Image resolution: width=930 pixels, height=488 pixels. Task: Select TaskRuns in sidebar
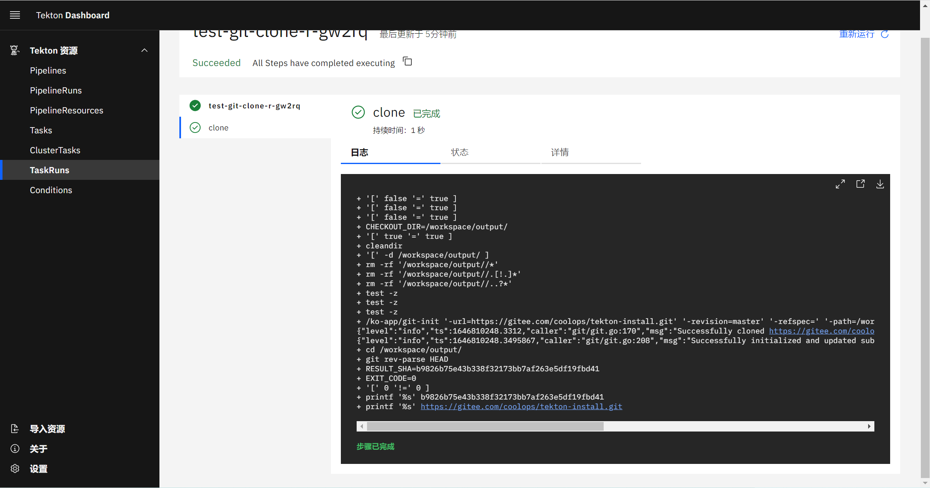(80, 170)
